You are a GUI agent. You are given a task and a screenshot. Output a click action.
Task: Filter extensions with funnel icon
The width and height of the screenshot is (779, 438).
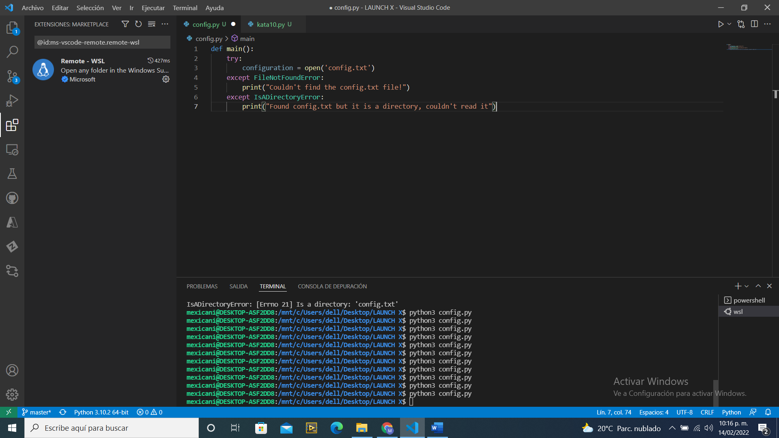[x=125, y=24]
